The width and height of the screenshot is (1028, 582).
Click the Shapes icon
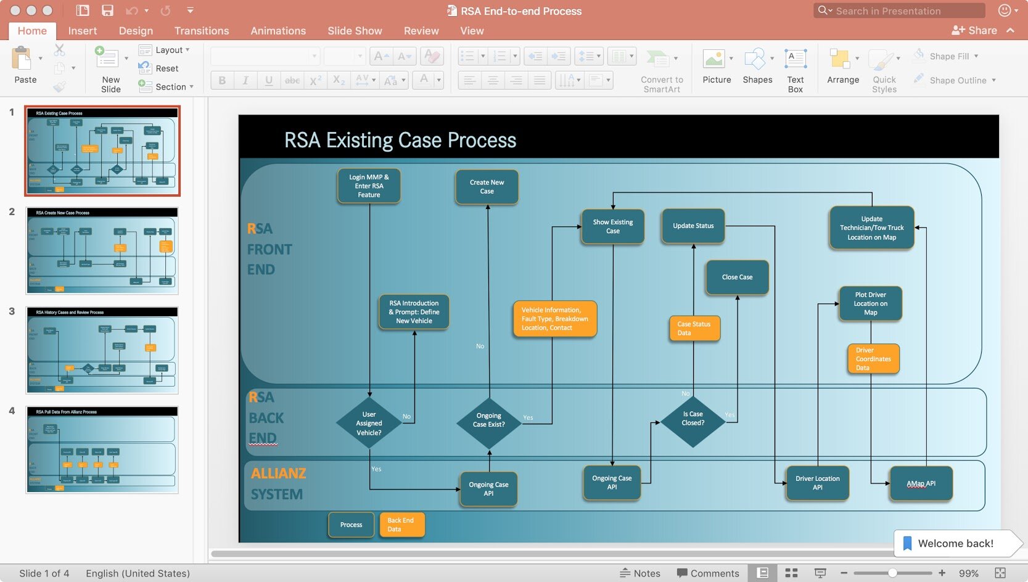[x=755, y=59]
